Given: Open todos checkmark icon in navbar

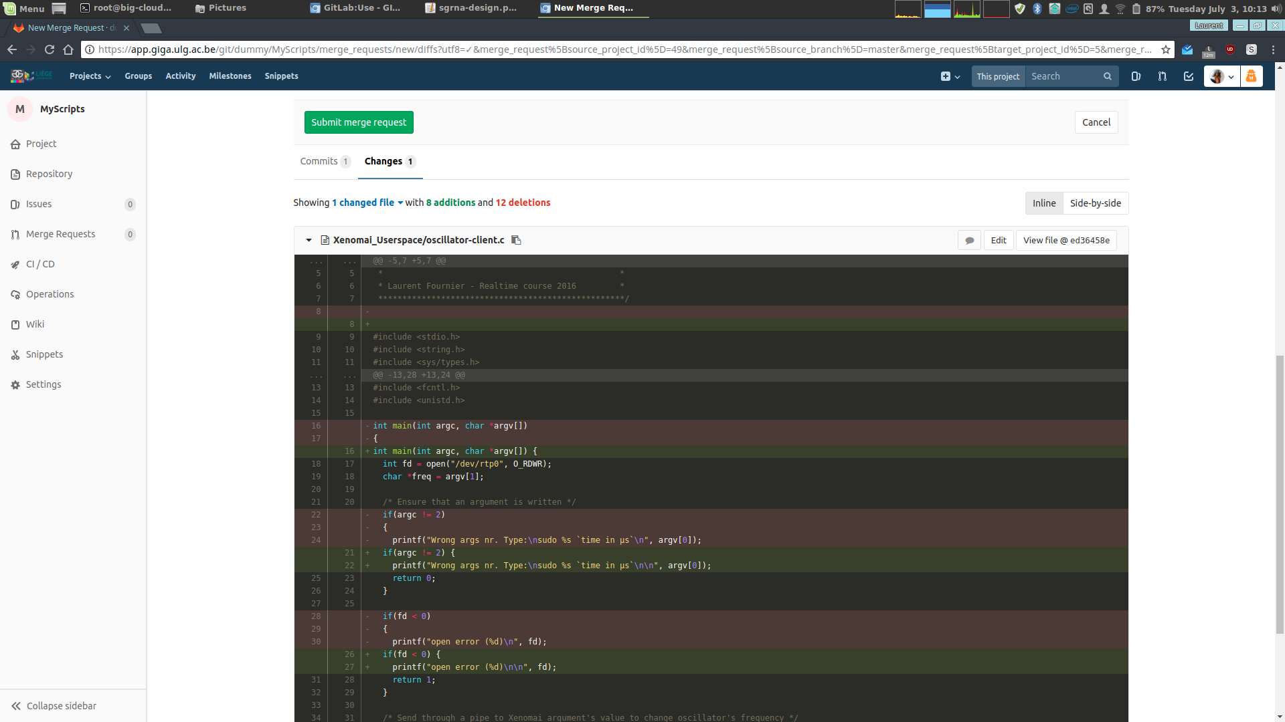Looking at the screenshot, I should tap(1189, 76).
